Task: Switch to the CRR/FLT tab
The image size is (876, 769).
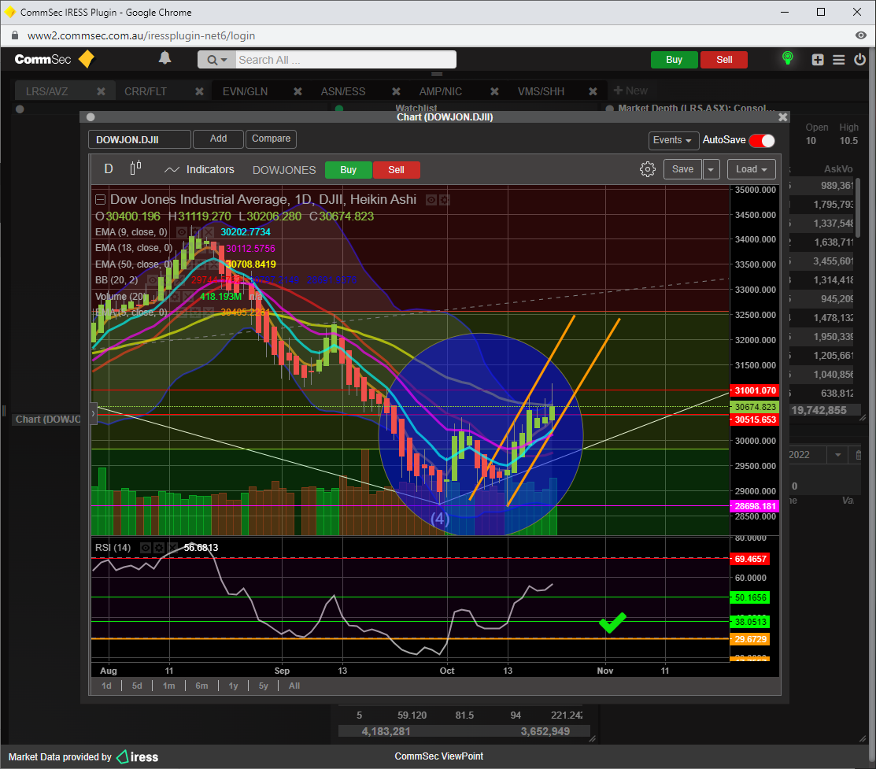Action: (x=146, y=91)
